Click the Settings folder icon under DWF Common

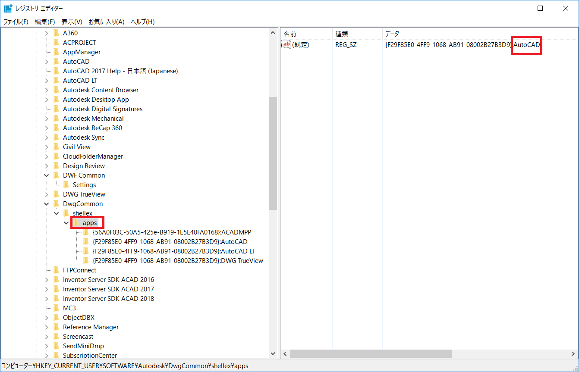point(66,184)
